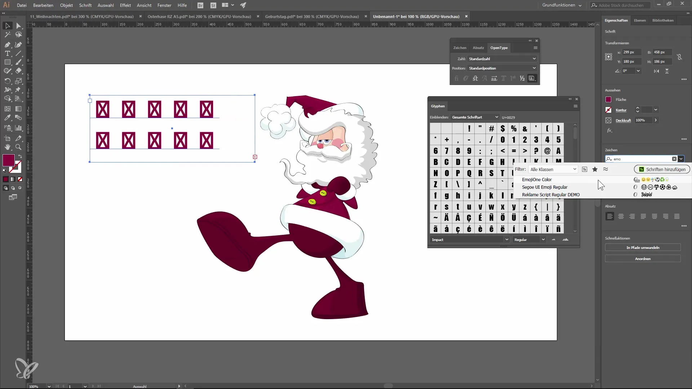Image resolution: width=692 pixels, height=389 pixels.
Task: Select the Shape Builder tool
Action: pyautogui.click(x=7, y=98)
